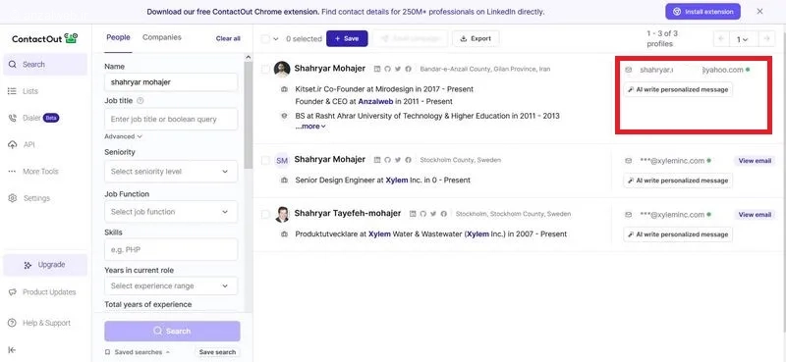Click the ContactOut logo

click(x=44, y=38)
